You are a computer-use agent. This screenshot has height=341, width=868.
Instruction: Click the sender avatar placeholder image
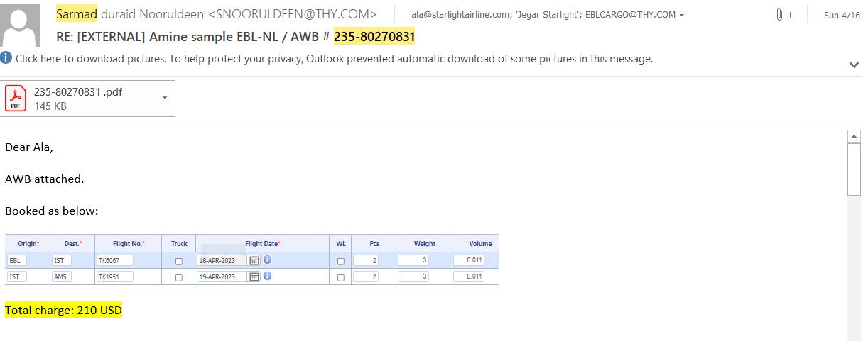point(21,25)
